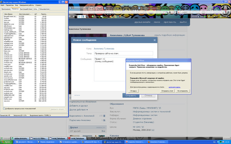231x144 pixels.
Task: Open the поиск header link
Action: click(x=157, y=22)
